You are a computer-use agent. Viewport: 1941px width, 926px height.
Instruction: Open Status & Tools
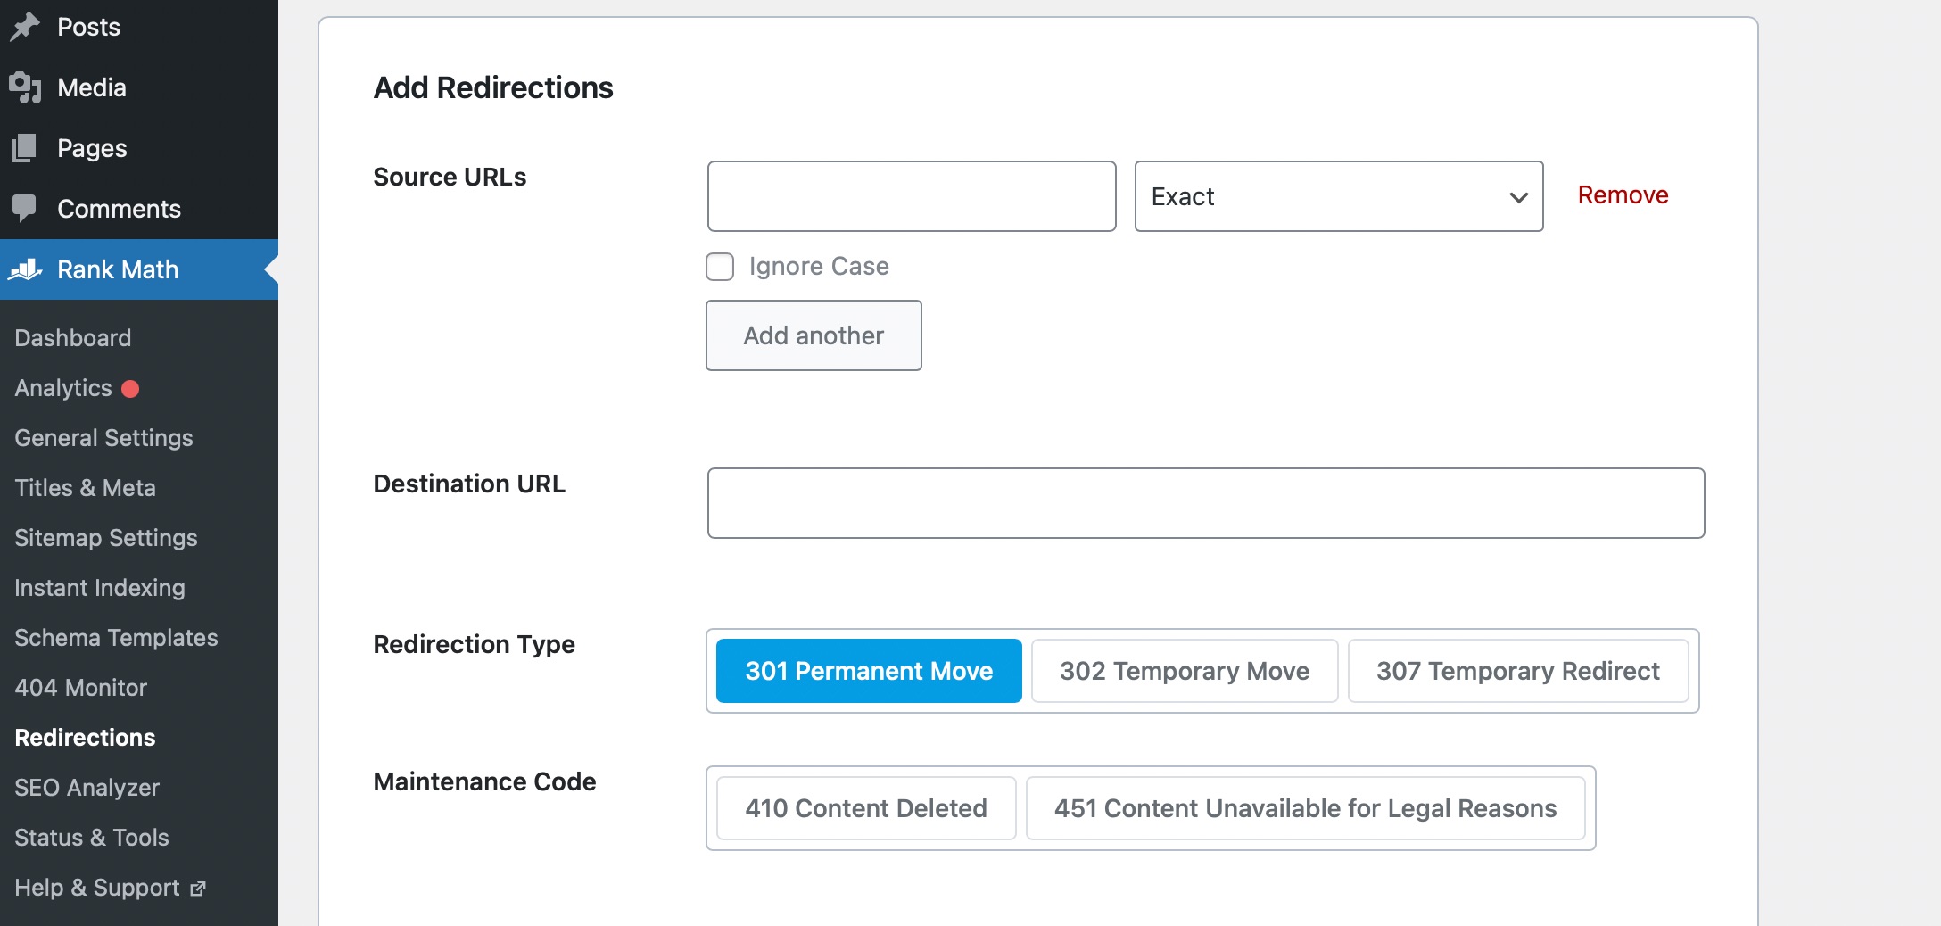(92, 838)
